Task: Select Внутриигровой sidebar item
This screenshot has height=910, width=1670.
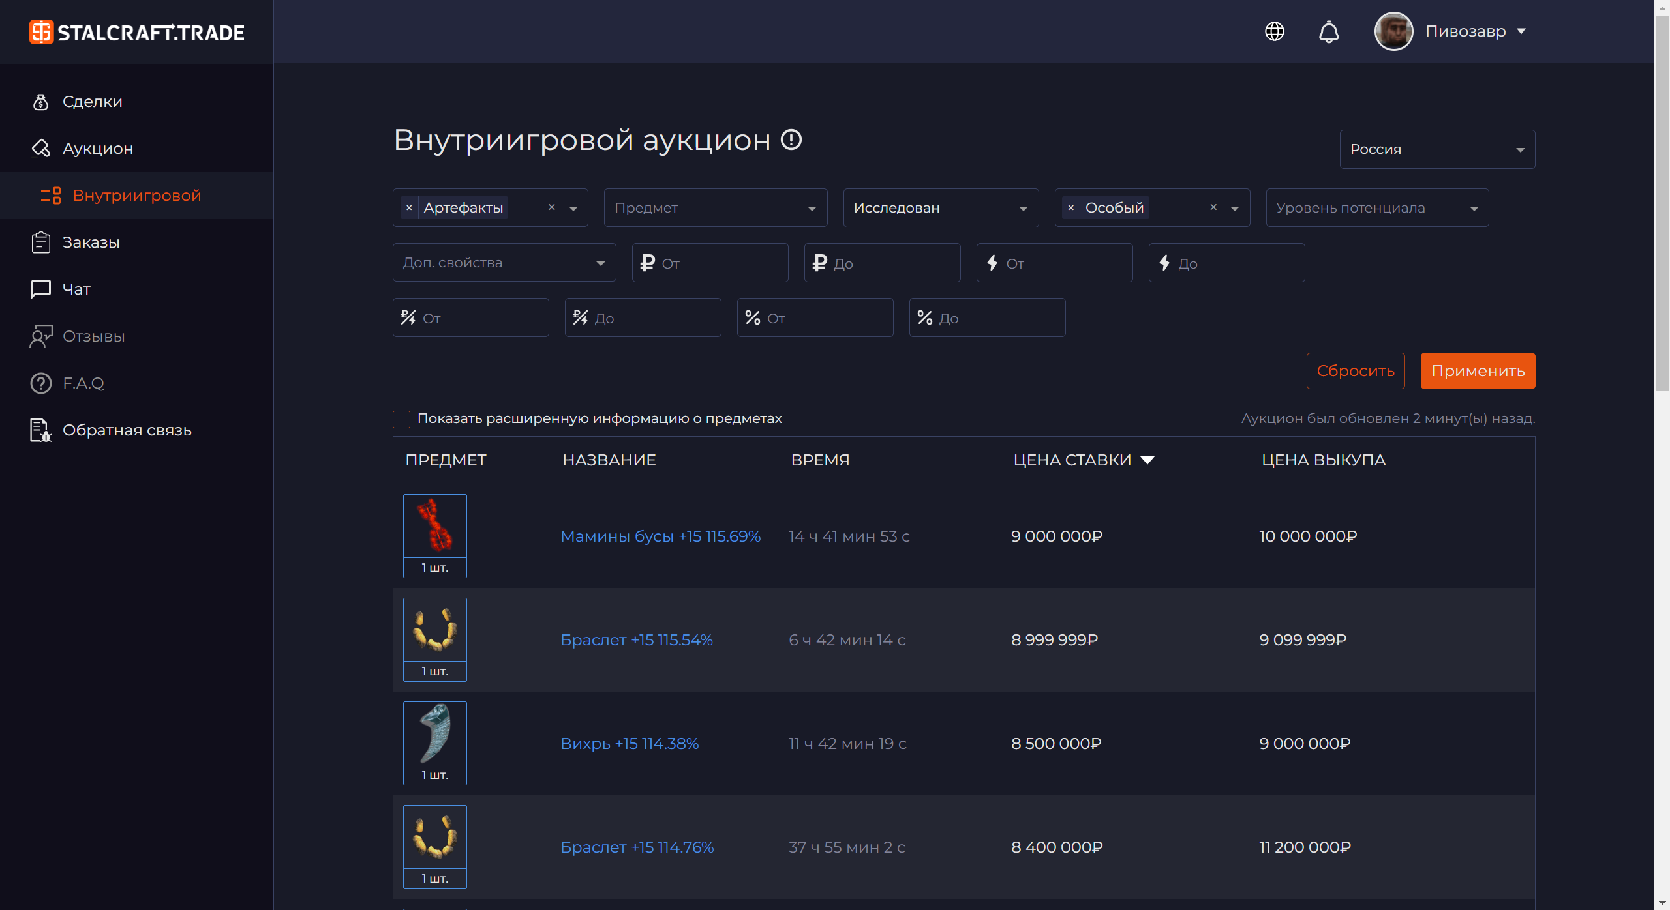Action: 137,196
